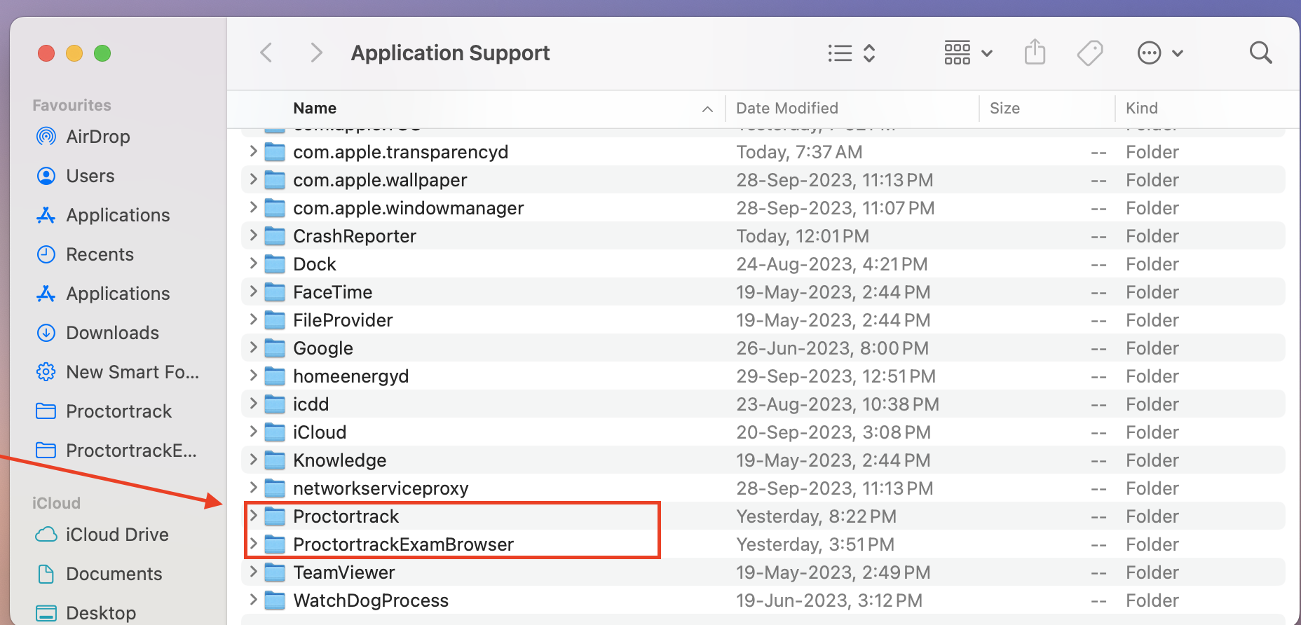This screenshot has height=625, width=1301.
Task: Click the date 19-Jun-2023, 3:12 PM
Action: click(x=829, y=600)
